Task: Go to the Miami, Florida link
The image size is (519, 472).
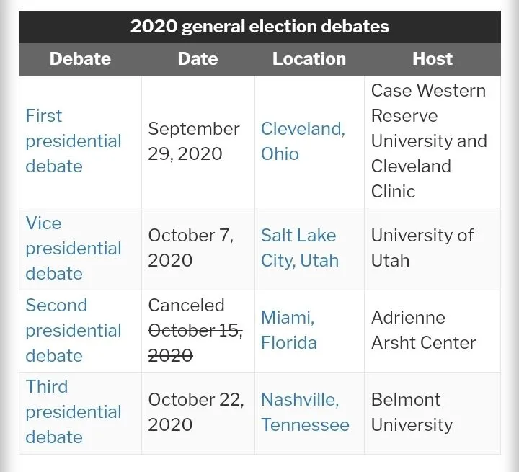Action: click(288, 330)
